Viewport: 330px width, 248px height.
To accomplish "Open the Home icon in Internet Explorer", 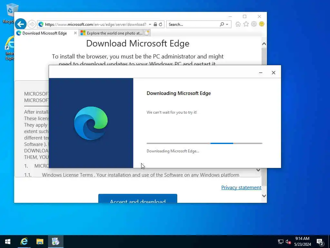I will coord(238,24).
